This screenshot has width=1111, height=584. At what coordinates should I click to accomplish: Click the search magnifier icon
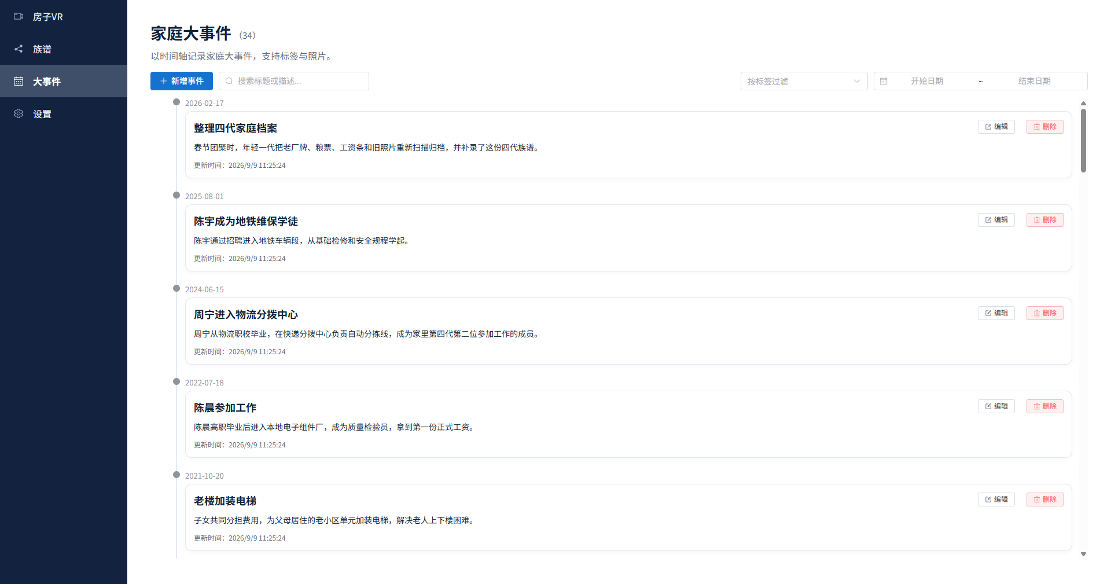pyautogui.click(x=229, y=81)
